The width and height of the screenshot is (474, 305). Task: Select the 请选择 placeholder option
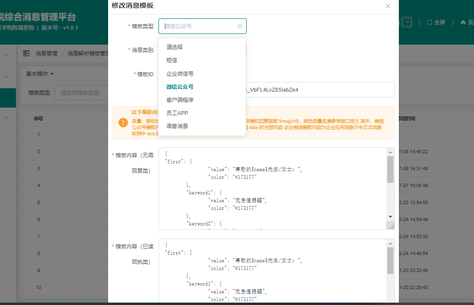(x=174, y=47)
